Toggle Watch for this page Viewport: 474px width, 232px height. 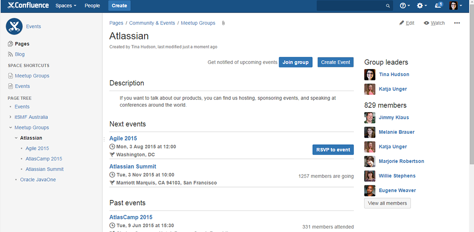(x=434, y=23)
